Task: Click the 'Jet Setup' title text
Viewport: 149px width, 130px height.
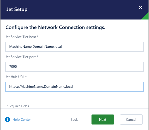Action: (17, 9)
